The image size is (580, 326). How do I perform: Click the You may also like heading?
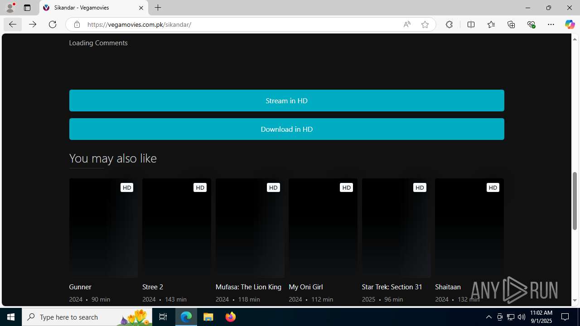pyautogui.click(x=113, y=158)
